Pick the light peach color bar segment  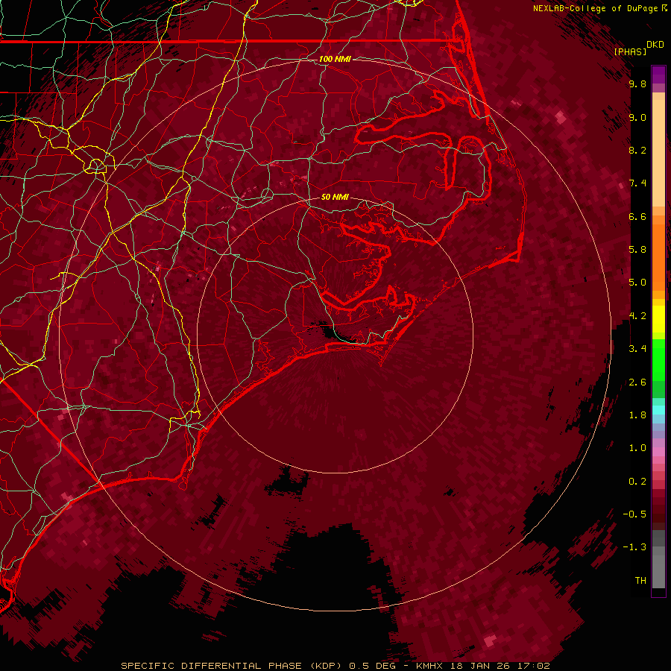click(x=658, y=153)
